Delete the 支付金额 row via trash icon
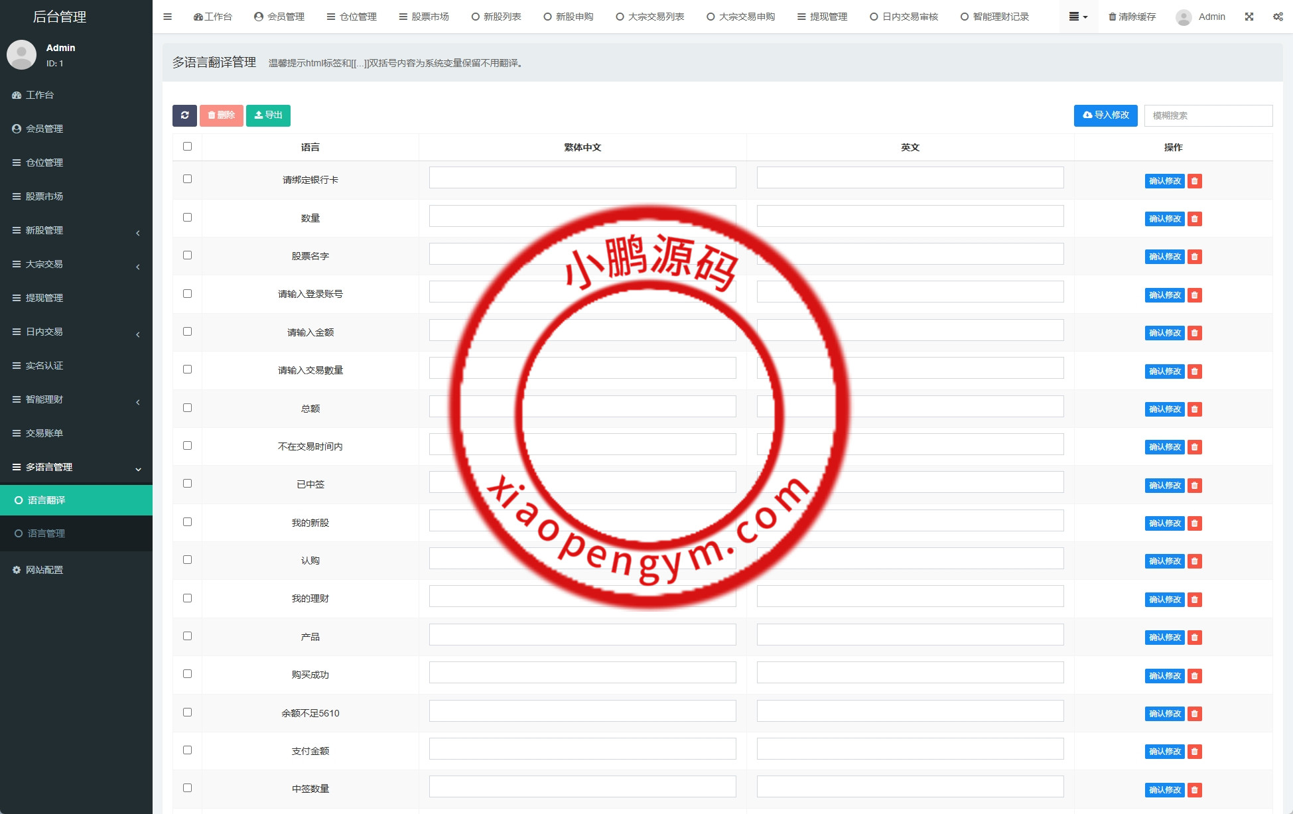The width and height of the screenshot is (1293, 814). coord(1195,752)
